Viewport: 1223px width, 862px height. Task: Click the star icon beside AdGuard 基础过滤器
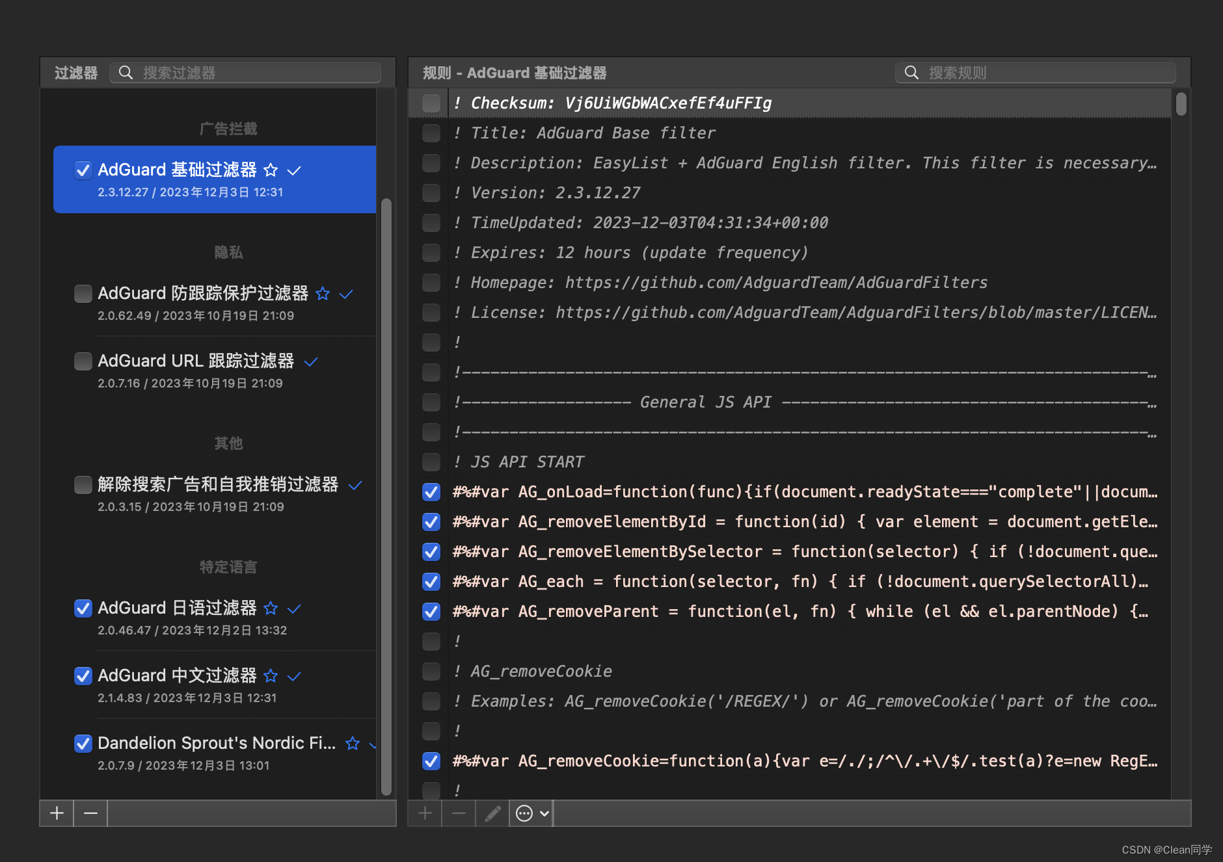(x=271, y=170)
